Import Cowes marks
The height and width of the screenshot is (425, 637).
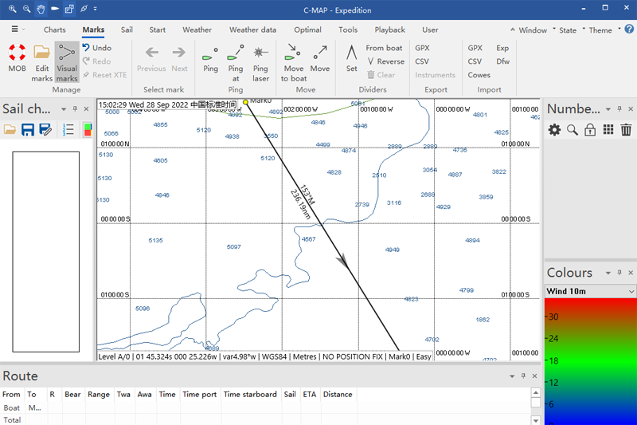(479, 75)
